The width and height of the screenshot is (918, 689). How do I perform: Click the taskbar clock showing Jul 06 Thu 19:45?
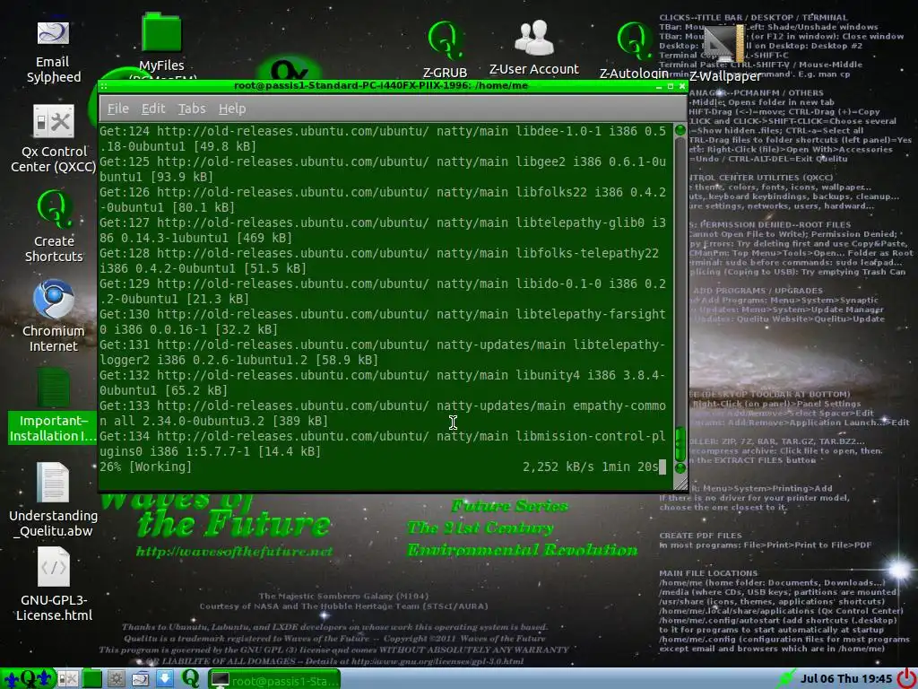pyautogui.click(x=846, y=678)
